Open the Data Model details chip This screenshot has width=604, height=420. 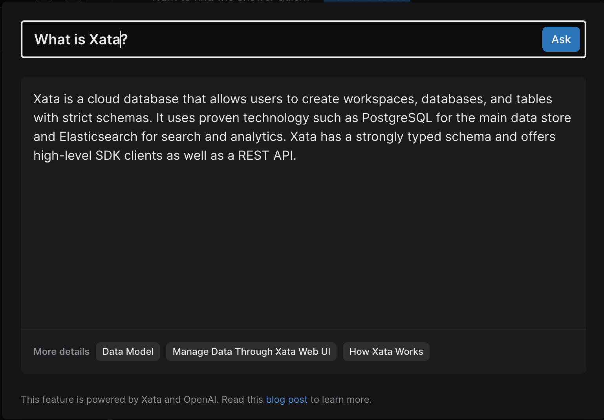click(128, 352)
